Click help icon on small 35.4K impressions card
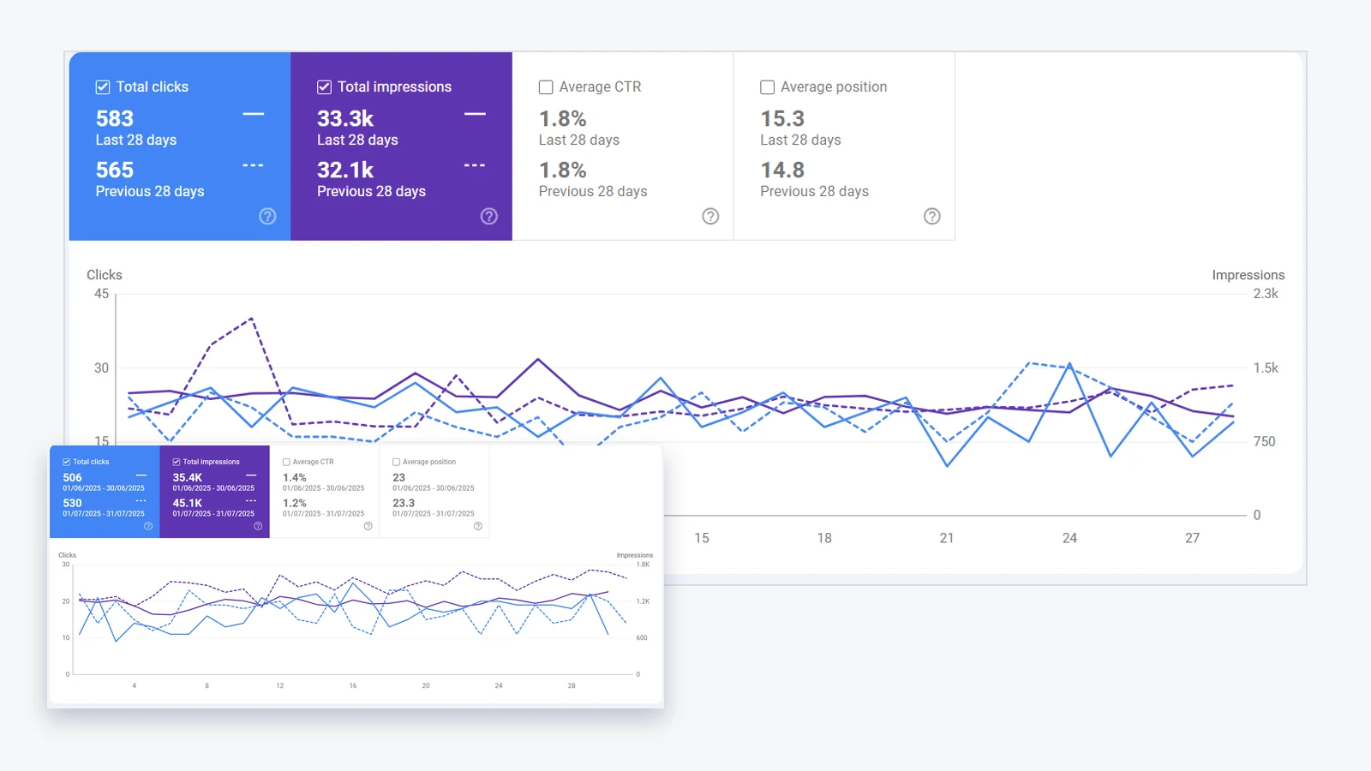 [258, 526]
